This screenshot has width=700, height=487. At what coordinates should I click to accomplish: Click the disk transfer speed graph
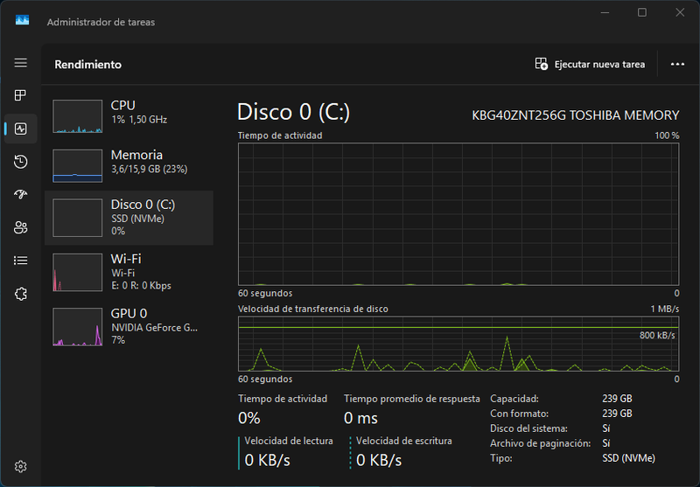pyautogui.click(x=458, y=344)
